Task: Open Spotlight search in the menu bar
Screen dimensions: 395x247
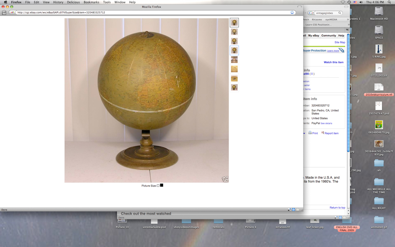Action: tap(389, 2)
